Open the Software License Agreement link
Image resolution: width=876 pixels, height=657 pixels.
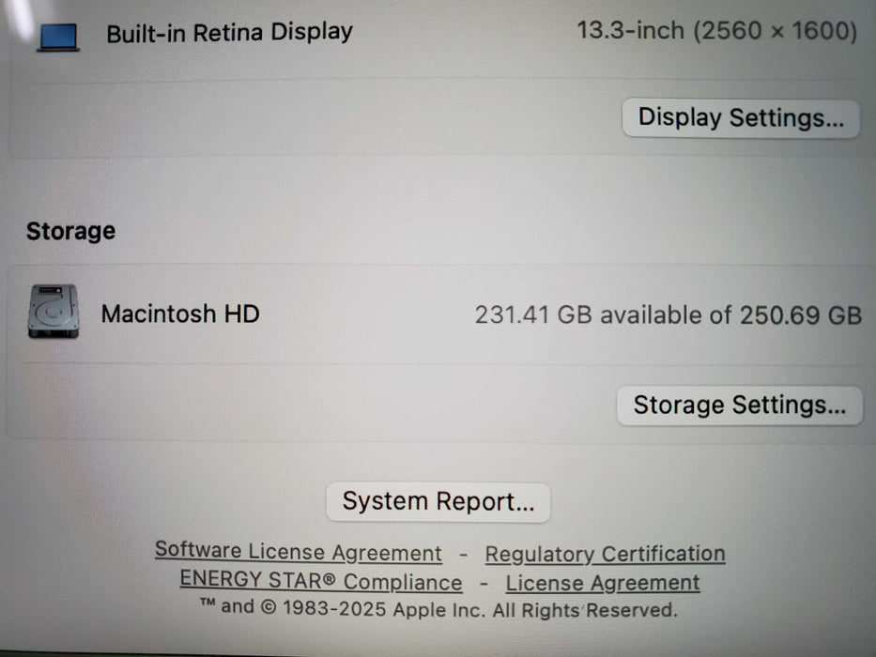(299, 552)
